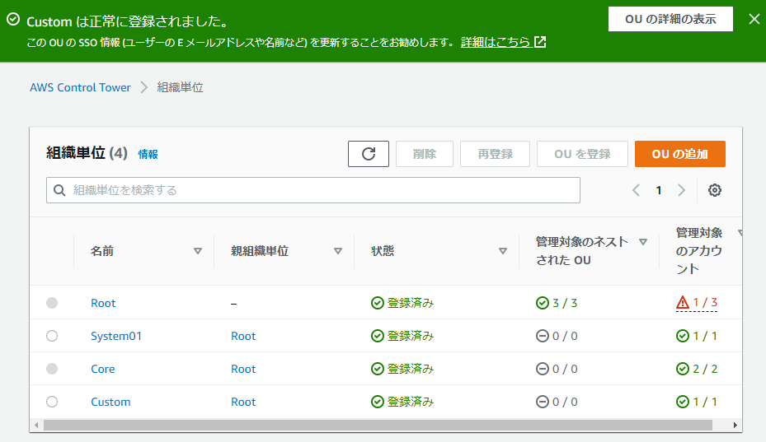
Task: Click 登録済み status in Core row
Action: pos(402,369)
